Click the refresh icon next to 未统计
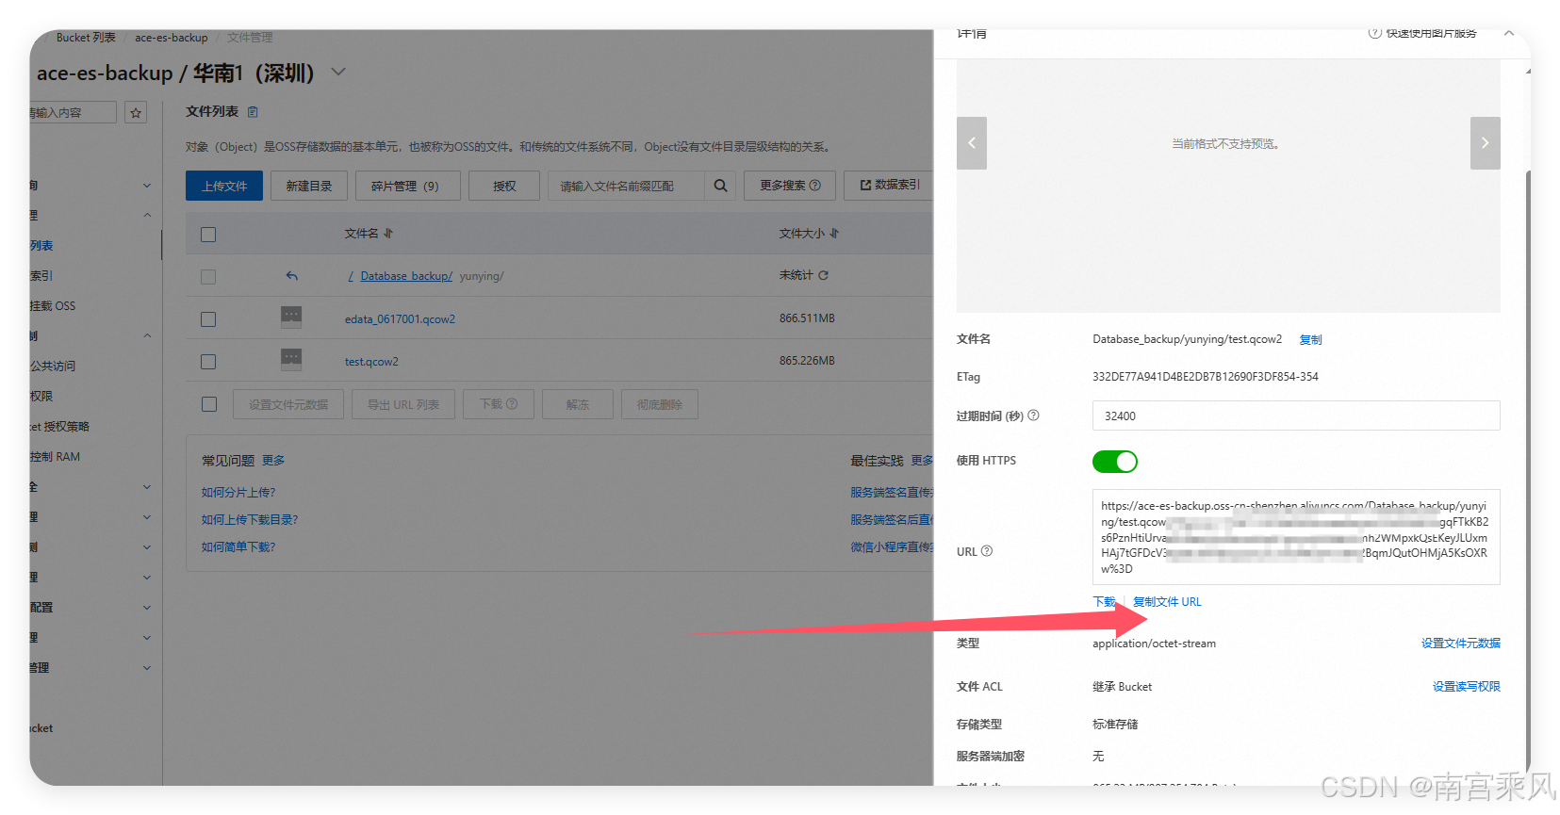 [823, 275]
